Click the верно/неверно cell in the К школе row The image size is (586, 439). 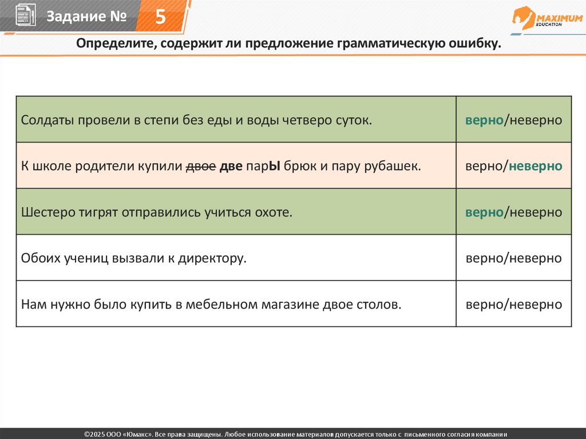coord(513,166)
